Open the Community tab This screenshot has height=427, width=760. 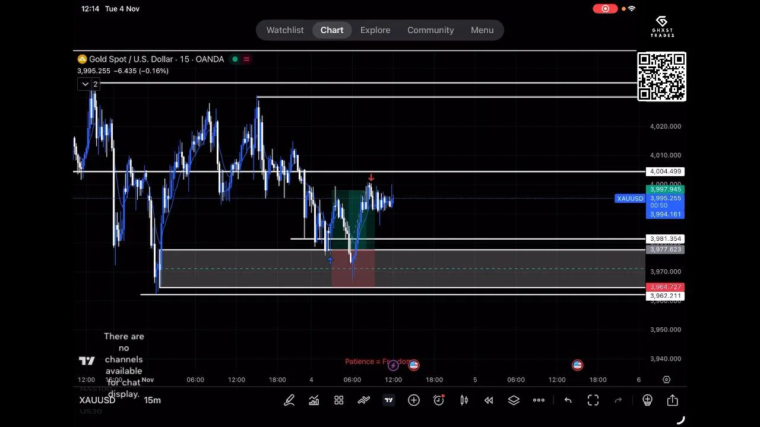coord(430,30)
